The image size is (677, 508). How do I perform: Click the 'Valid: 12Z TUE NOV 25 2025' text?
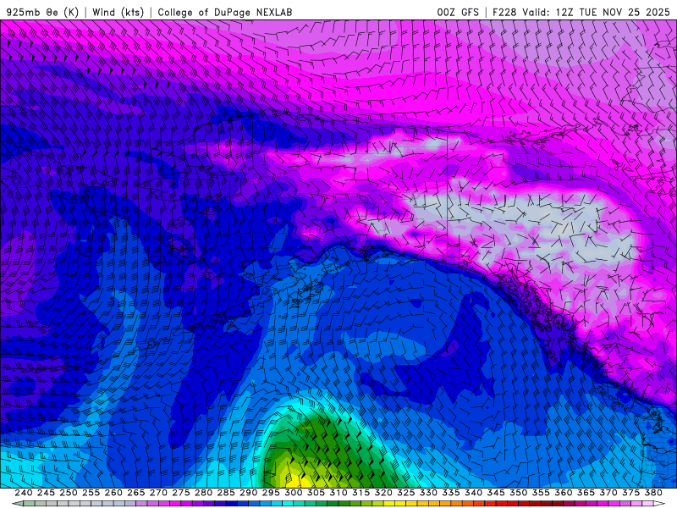(596, 12)
